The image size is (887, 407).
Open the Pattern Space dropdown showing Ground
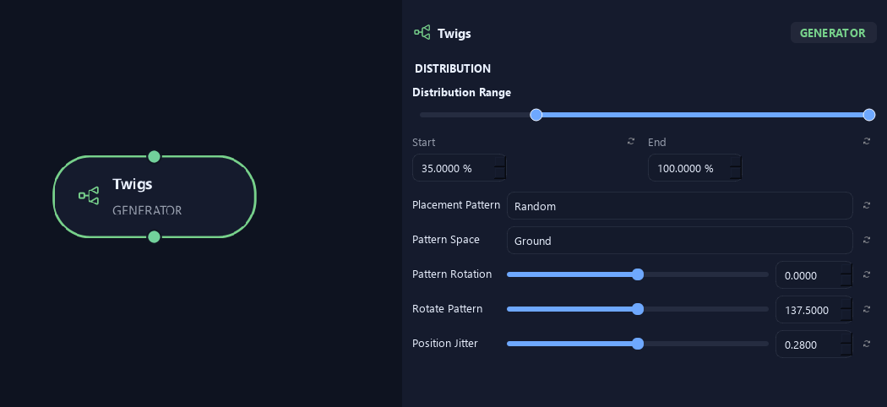coord(679,241)
